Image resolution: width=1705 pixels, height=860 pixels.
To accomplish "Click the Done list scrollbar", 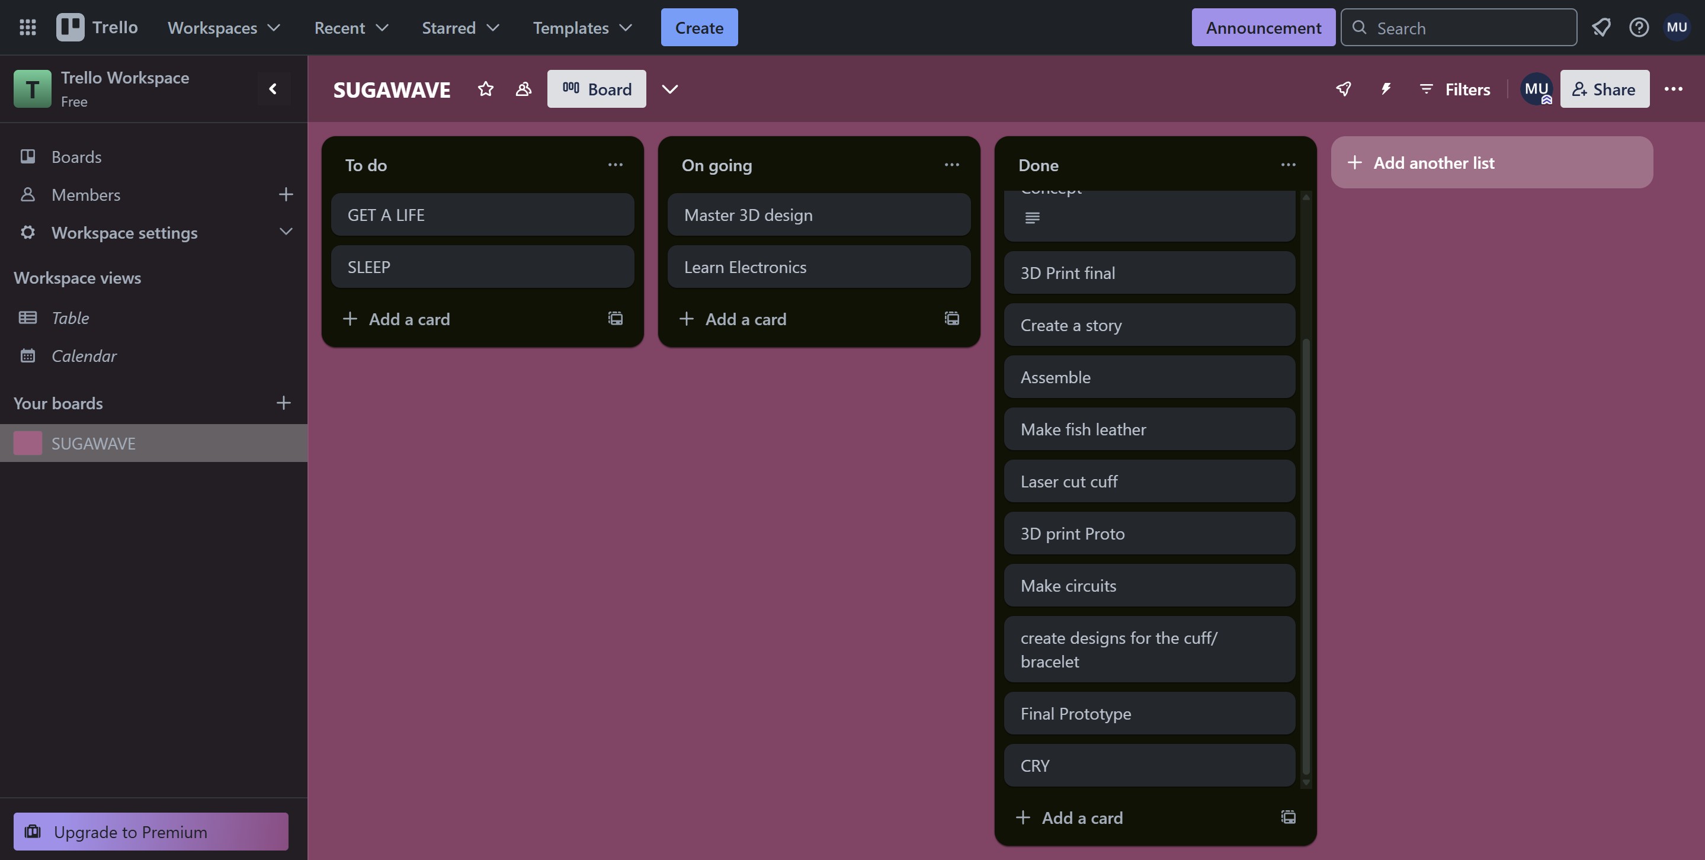I will 1306,556.
